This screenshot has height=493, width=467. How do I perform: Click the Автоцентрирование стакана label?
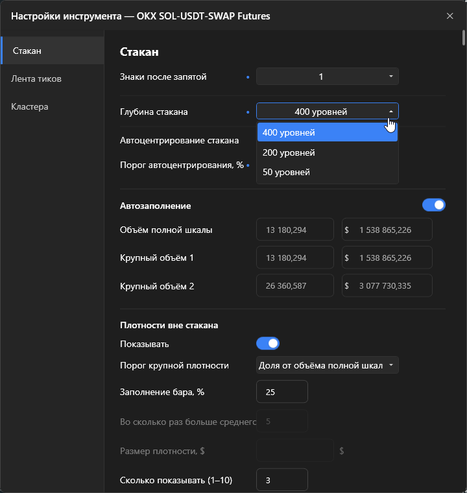click(179, 140)
